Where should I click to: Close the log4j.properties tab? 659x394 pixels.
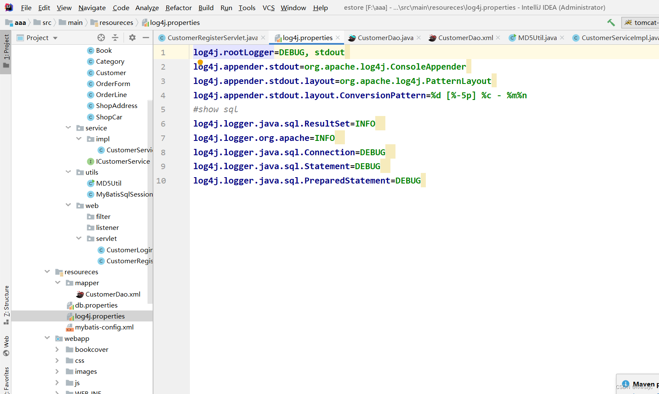pos(338,38)
